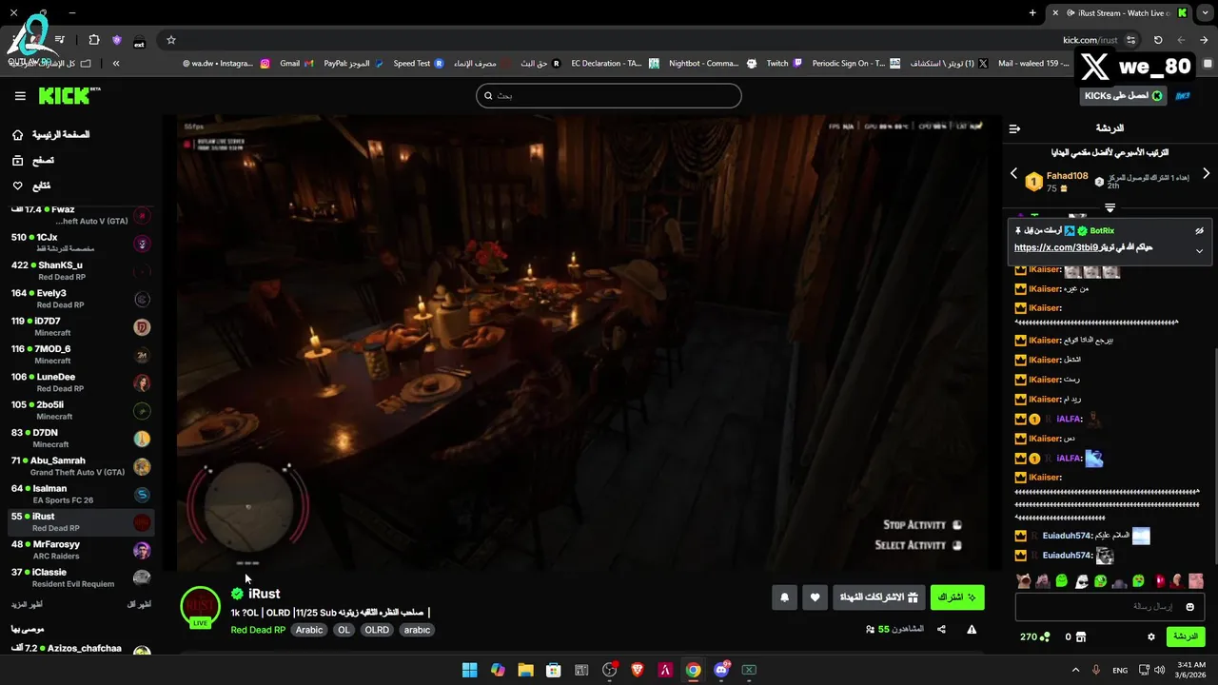
Task: Open 2bo5li channel in sidebar
Action: [81, 410]
